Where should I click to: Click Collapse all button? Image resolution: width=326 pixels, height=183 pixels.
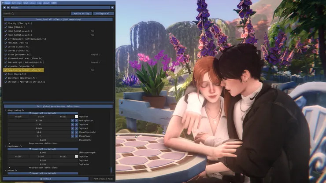pyautogui.click(x=104, y=14)
